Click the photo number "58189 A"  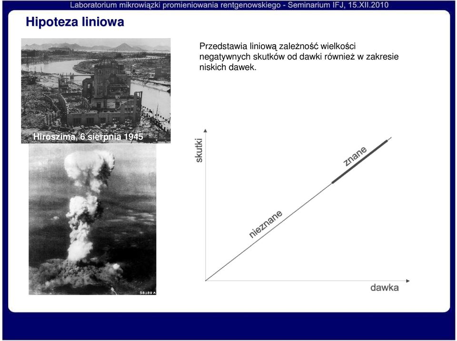pos(148,292)
